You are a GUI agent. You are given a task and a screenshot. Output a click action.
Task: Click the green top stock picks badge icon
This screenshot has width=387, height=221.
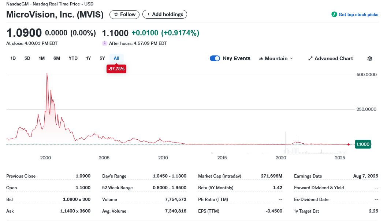334,15
